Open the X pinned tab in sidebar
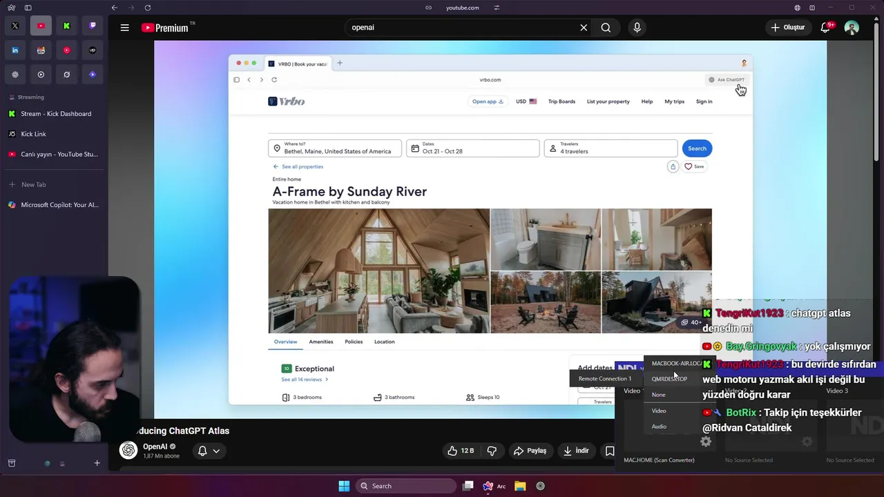Screen dimensions: 884x497 coord(15,26)
